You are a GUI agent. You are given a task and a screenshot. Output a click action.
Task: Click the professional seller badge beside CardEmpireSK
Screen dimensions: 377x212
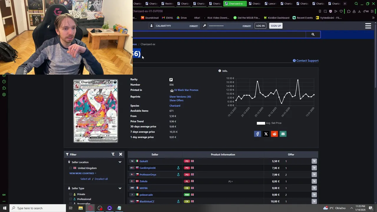point(178,168)
